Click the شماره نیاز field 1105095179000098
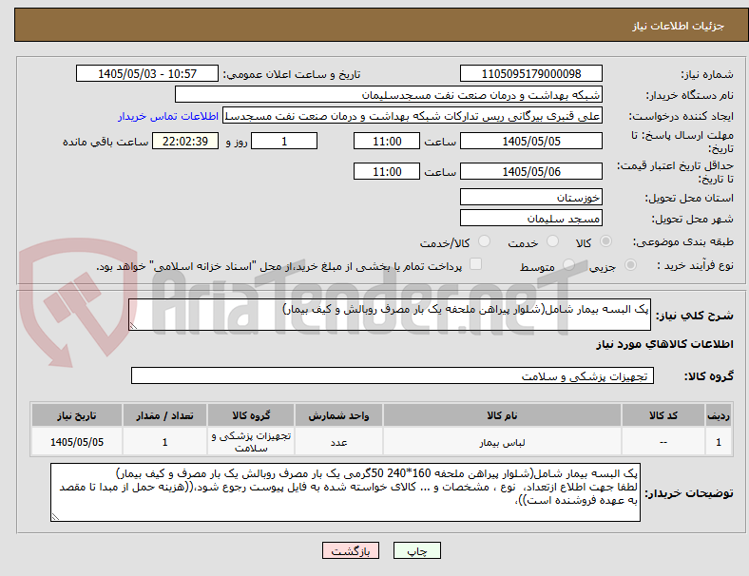Viewport: 749px width, 576px height. (530, 73)
